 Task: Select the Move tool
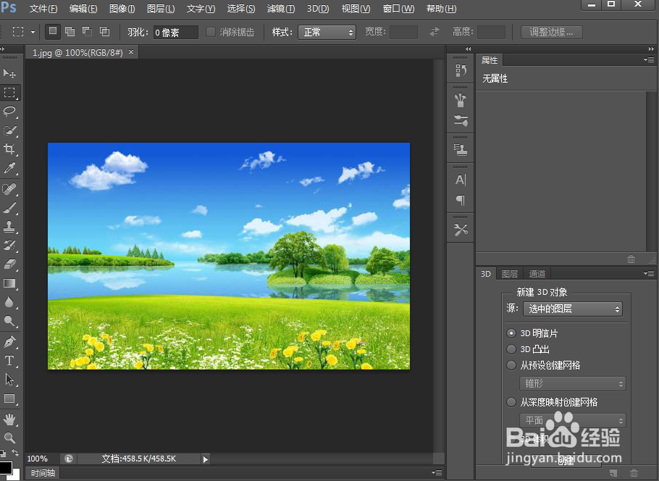coord(9,74)
